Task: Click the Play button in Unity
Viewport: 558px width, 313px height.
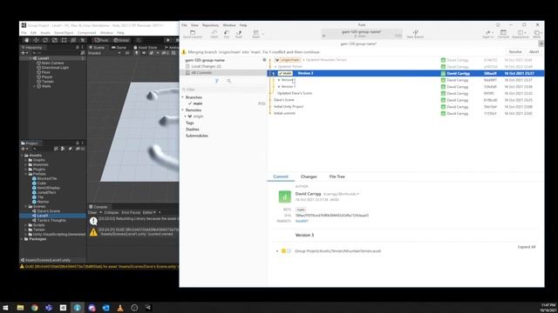Action: pyautogui.click(x=167, y=40)
